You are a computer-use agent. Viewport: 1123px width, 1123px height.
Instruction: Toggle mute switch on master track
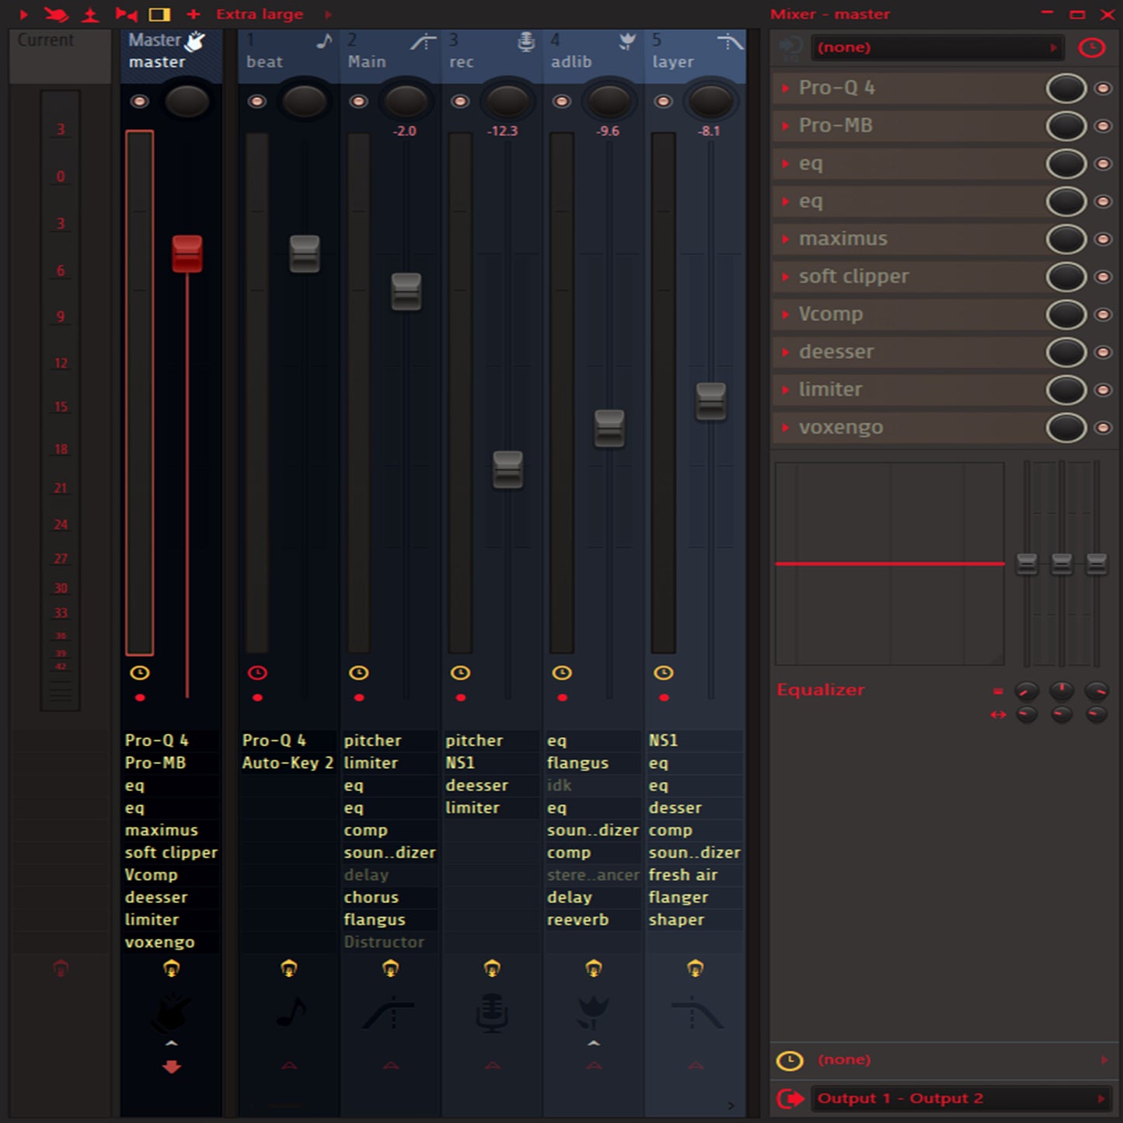pyautogui.click(x=140, y=101)
